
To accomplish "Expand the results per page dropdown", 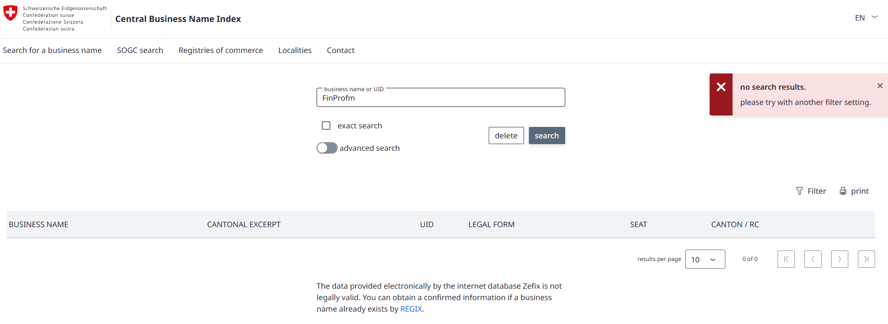I will (705, 259).
